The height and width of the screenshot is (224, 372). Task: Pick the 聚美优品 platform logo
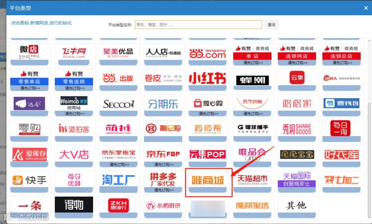[118, 54]
